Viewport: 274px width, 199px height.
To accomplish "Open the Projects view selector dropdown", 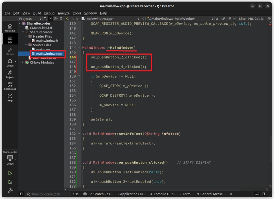I will 31,18.
